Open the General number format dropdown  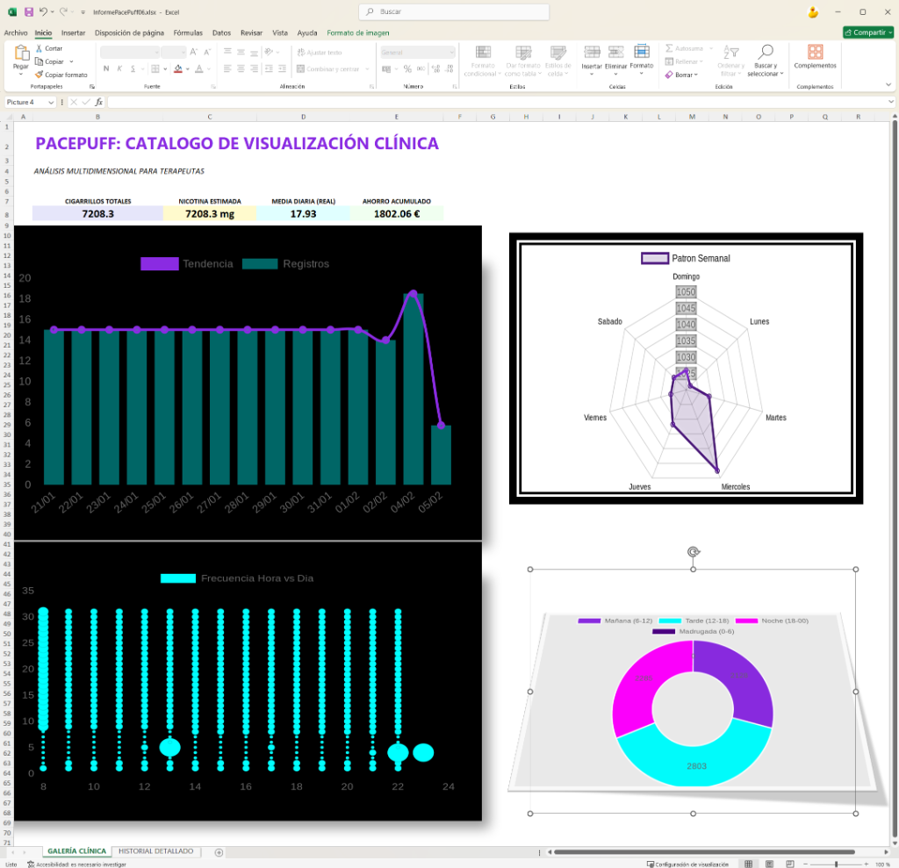click(x=452, y=52)
